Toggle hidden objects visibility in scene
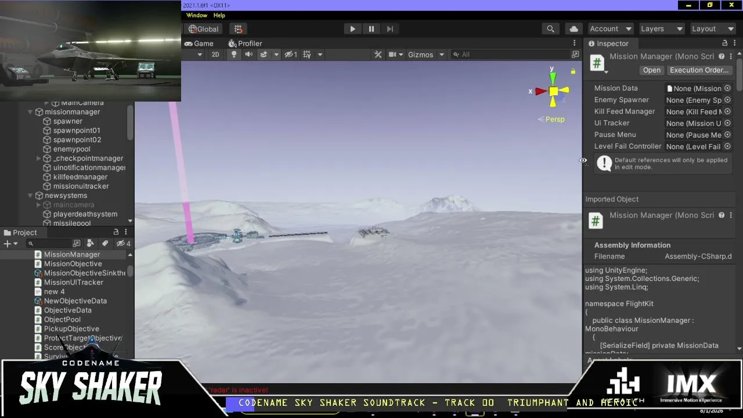Viewport: 743px width, 418px height. pos(291,55)
